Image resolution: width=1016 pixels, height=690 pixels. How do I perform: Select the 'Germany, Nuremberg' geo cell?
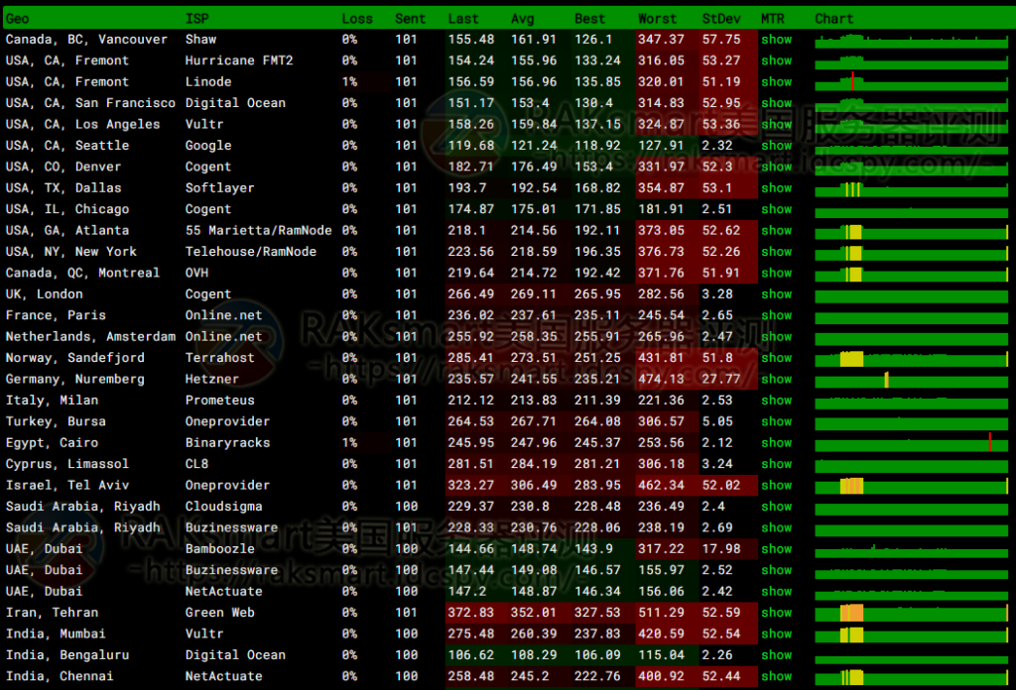tap(75, 380)
